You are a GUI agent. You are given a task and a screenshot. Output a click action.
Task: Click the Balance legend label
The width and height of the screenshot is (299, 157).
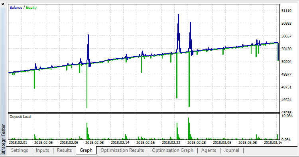coord(16,8)
